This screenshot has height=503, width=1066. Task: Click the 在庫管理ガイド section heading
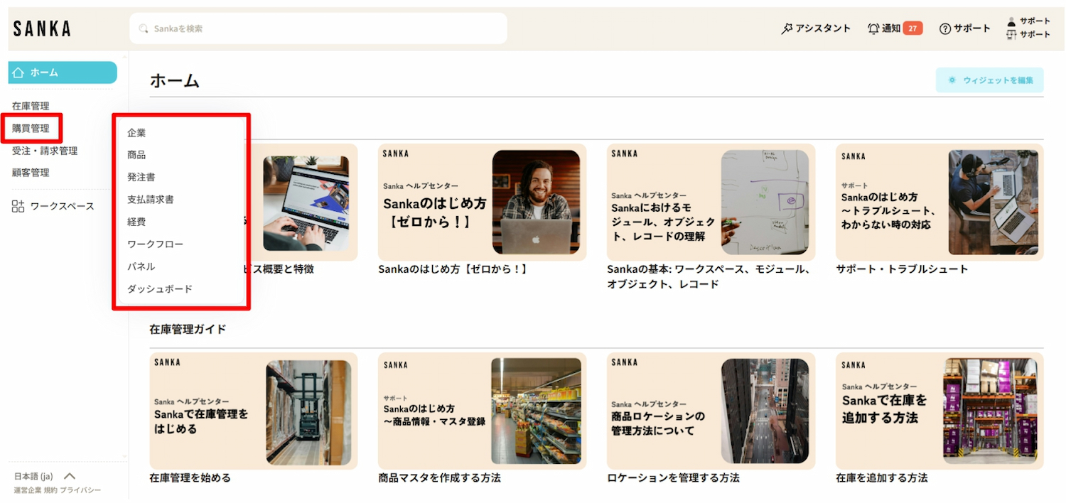pyautogui.click(x=188, y=329)
